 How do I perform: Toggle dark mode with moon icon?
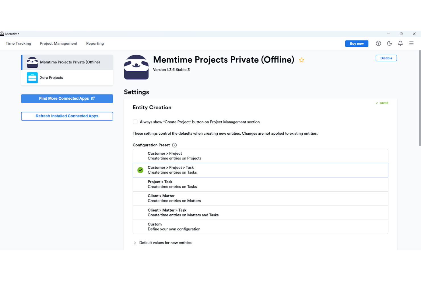point(389,43)
